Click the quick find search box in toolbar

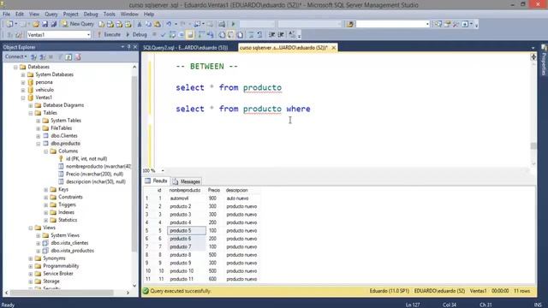pyautogui.click(x=392, y=24)
